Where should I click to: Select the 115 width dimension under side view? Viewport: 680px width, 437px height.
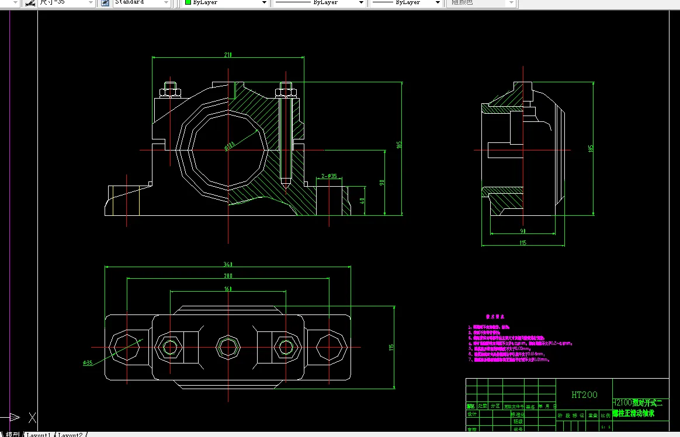tap(523, 243)
